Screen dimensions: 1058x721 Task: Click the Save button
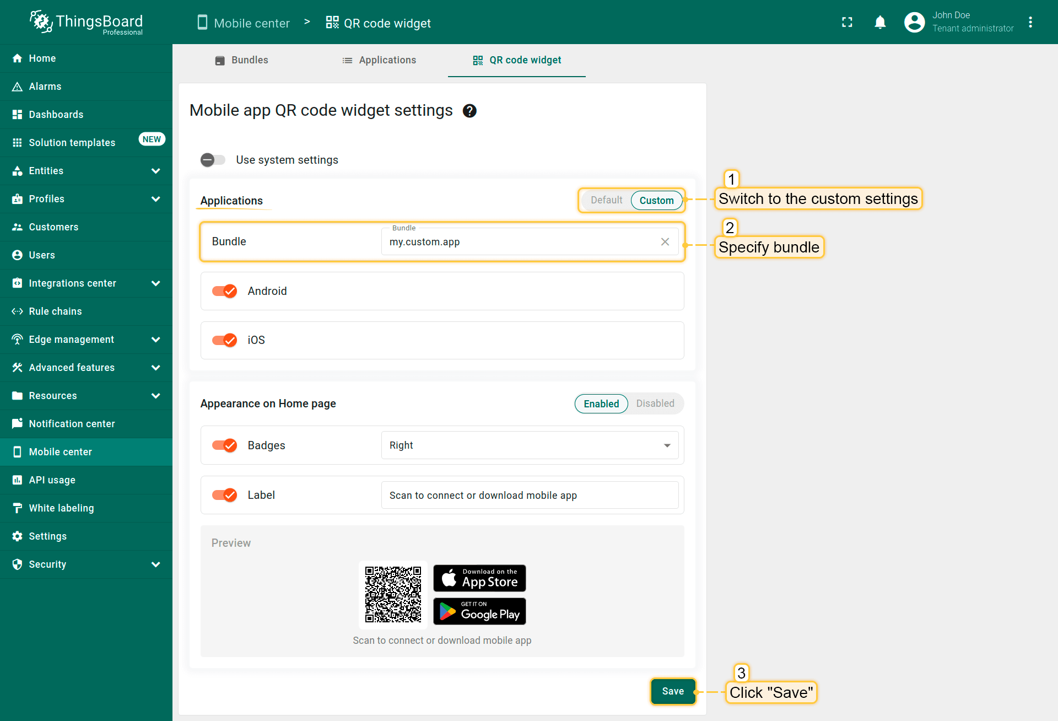coord(673,691)
